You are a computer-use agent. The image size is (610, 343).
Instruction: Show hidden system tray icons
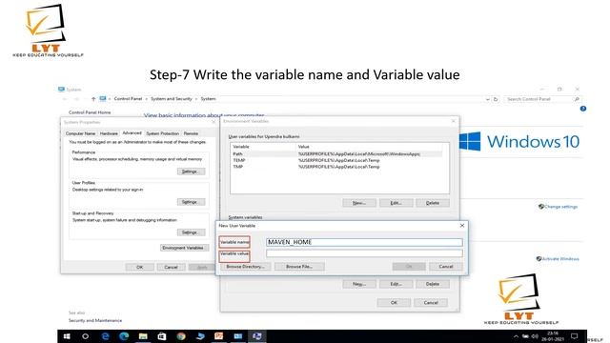click(x=516, y=336)
